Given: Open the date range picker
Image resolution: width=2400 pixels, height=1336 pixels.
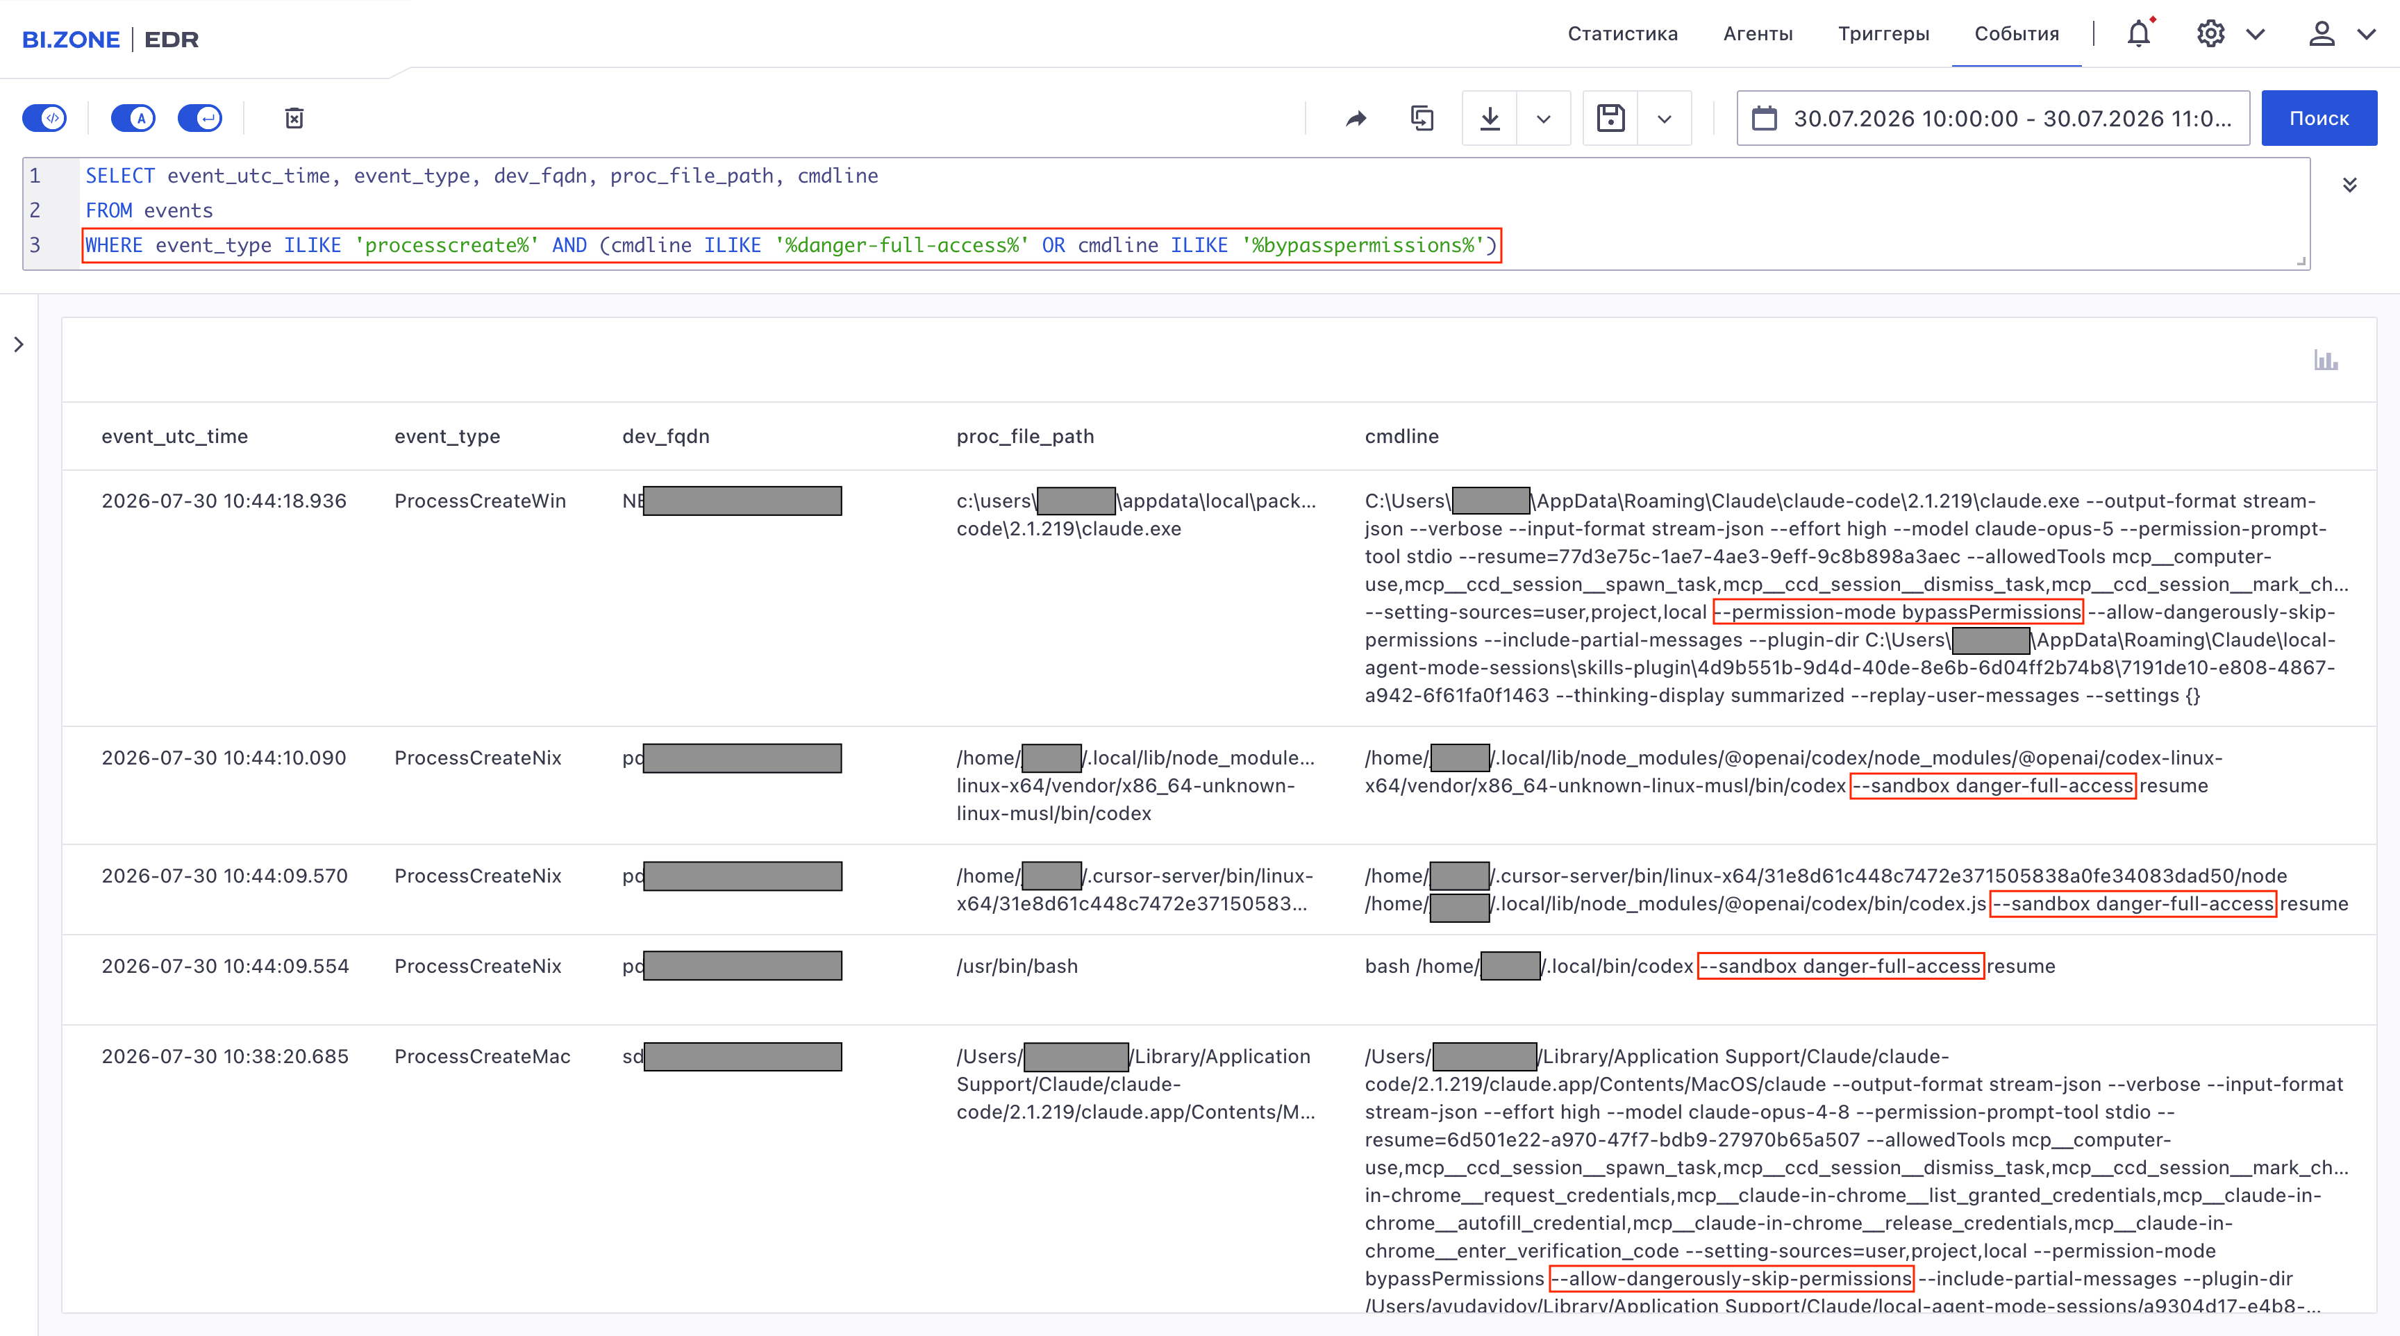Looking at the screenshot, I should point(1993,118).
